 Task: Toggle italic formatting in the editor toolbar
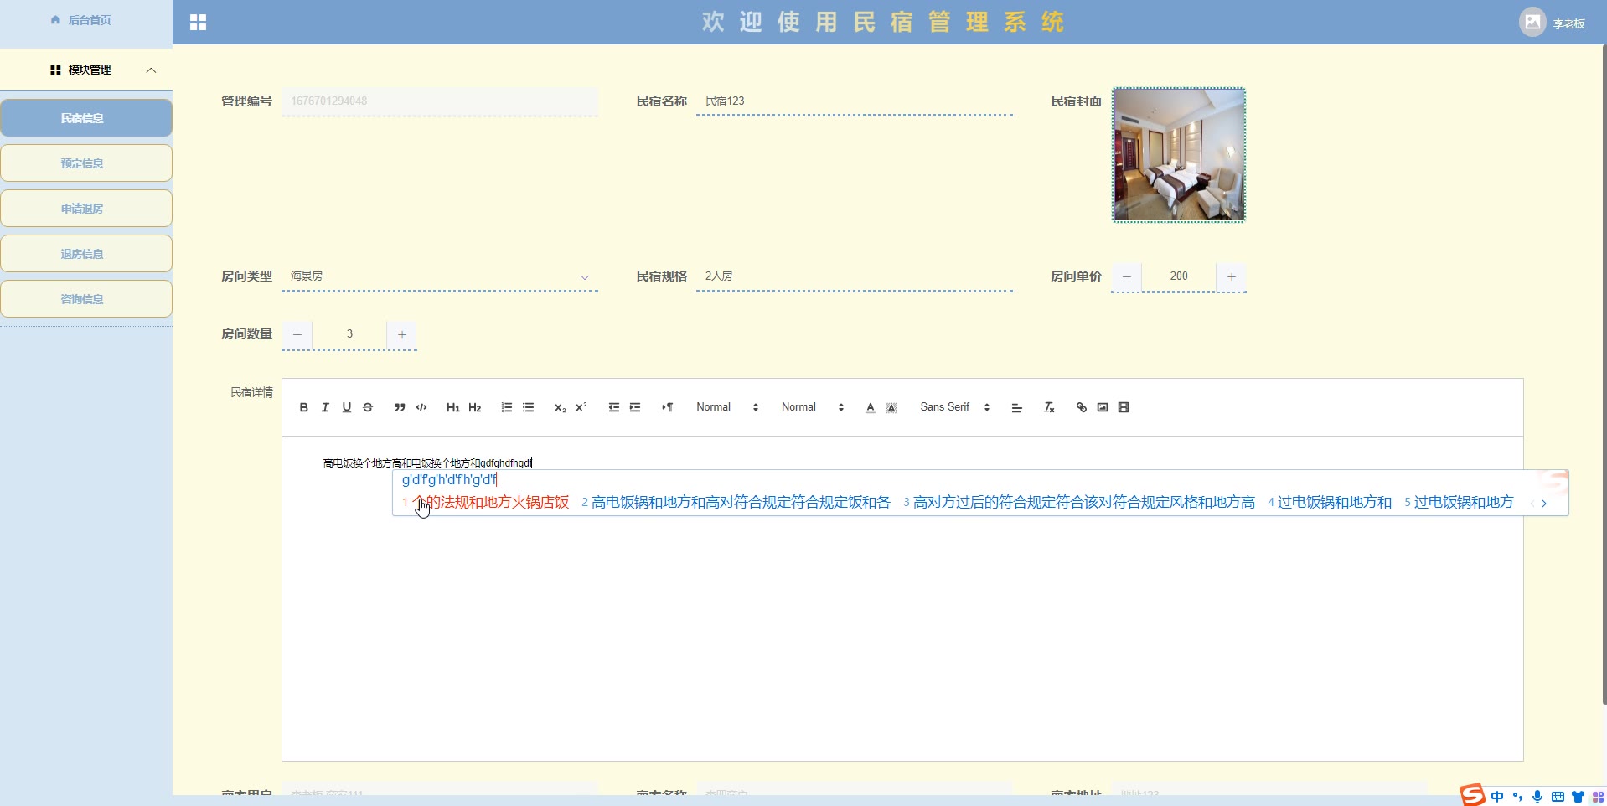click(x=325, y=407)
